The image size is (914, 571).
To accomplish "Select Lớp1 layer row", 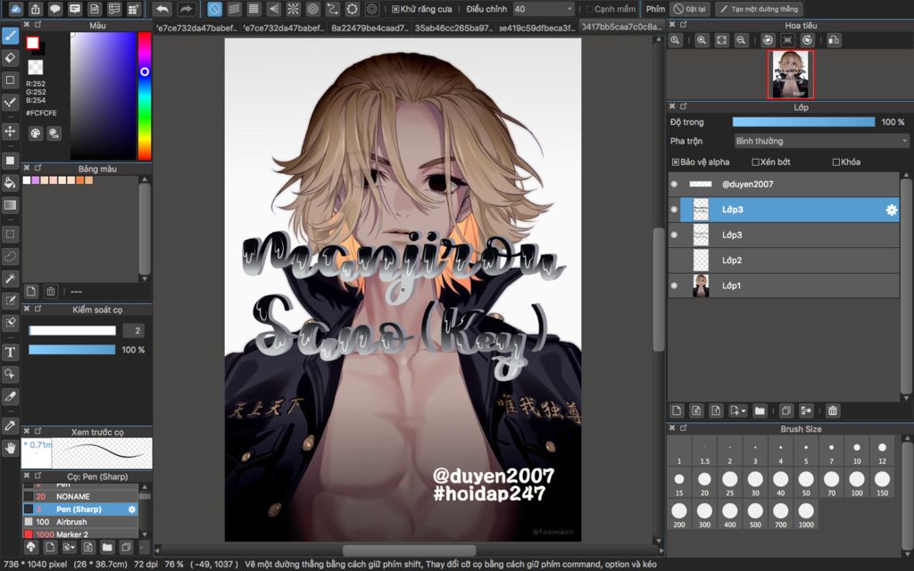I will click(x=783, y=285).
